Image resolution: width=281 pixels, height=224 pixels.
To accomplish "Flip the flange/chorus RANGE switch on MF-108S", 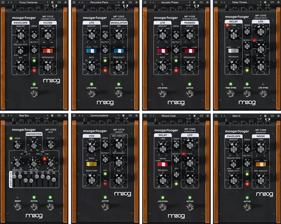I will click(x=163, y=164).
